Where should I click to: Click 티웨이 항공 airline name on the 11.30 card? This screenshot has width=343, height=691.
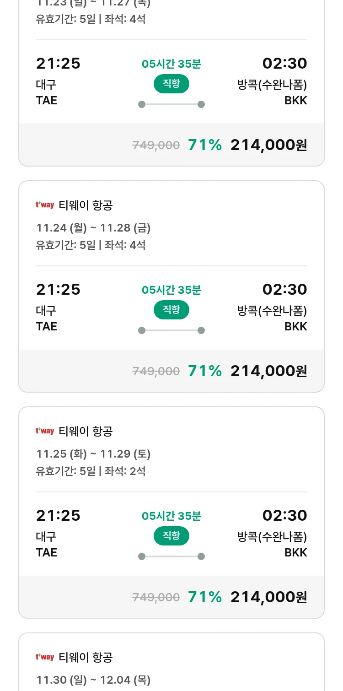[x=86, y=657]
